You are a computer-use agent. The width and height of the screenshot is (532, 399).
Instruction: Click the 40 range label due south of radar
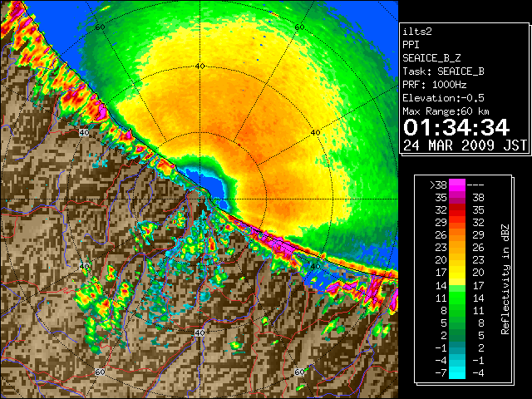[x=199, y=332]
